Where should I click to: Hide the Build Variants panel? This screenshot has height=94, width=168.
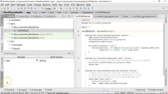point(72,53)
